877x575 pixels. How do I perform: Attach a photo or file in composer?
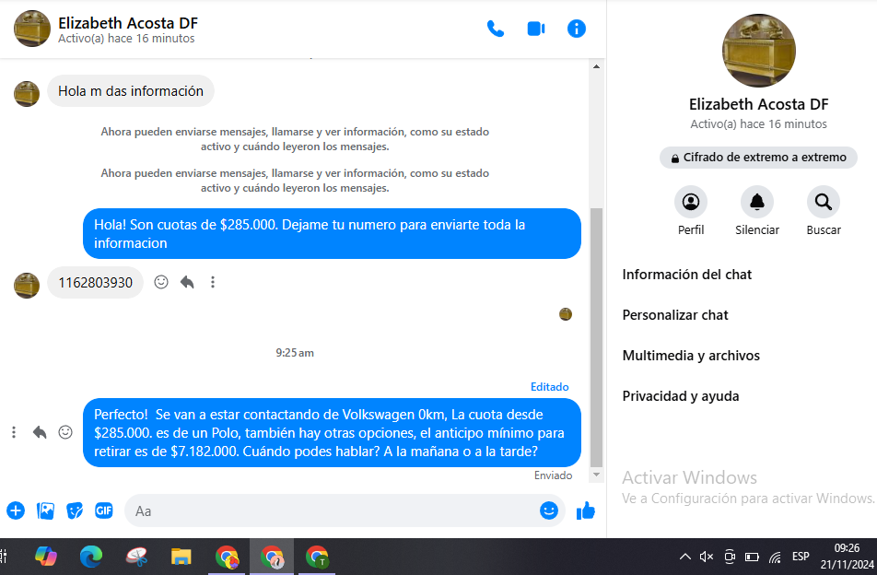45,510
